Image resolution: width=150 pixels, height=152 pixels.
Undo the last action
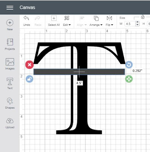[27, 21]
